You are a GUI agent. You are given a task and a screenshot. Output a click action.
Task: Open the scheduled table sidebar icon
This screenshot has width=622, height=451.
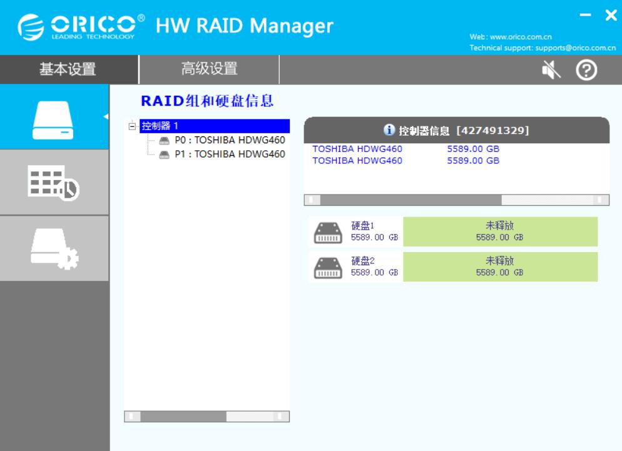54,183
